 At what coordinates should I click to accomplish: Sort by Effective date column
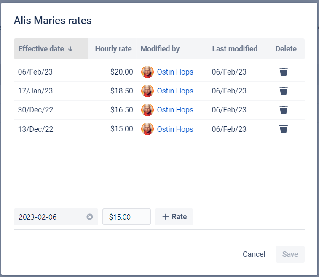pos(51,49)
